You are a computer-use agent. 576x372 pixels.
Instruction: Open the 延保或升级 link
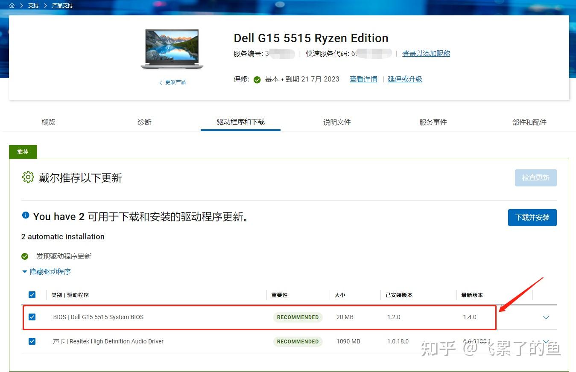click(404, 79)
